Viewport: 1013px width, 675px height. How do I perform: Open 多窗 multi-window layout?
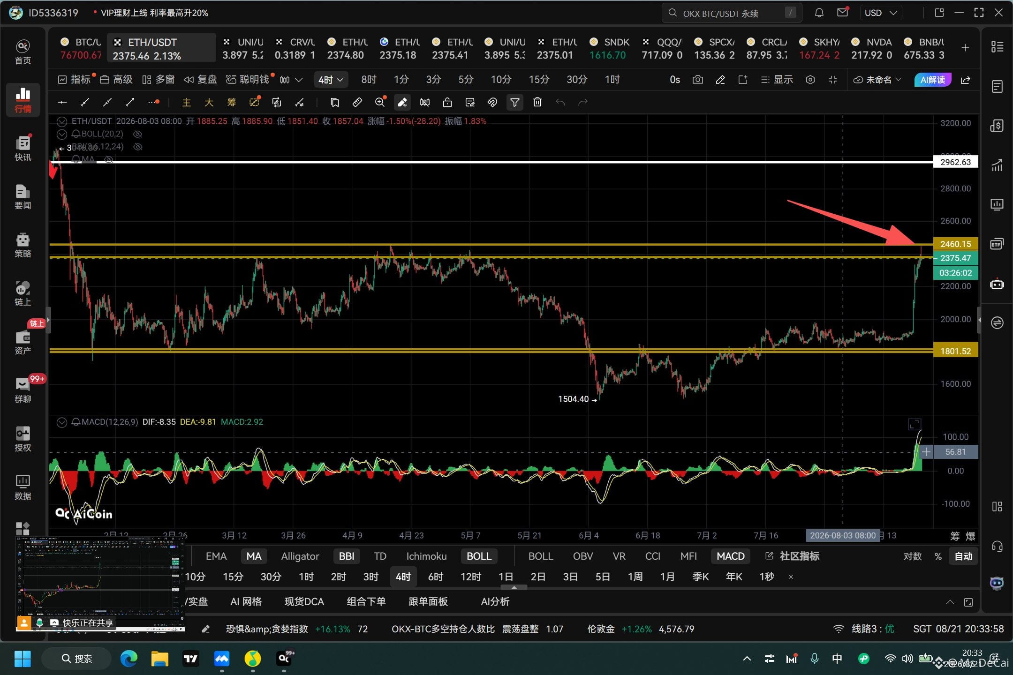159,80
